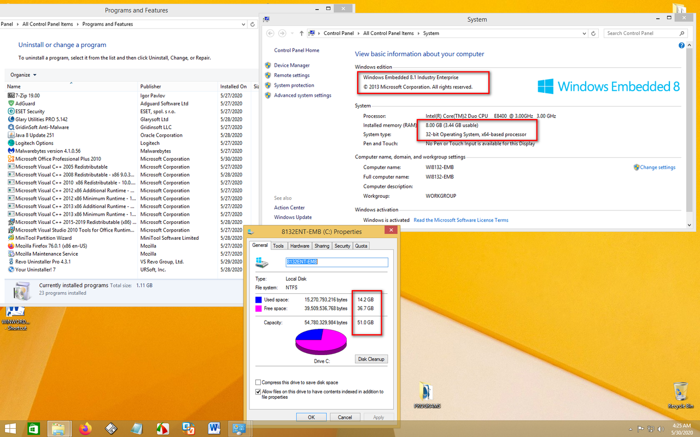Click the 8132ENT-EMB volume name field
The image size is (700, 437).
(337, 262)
